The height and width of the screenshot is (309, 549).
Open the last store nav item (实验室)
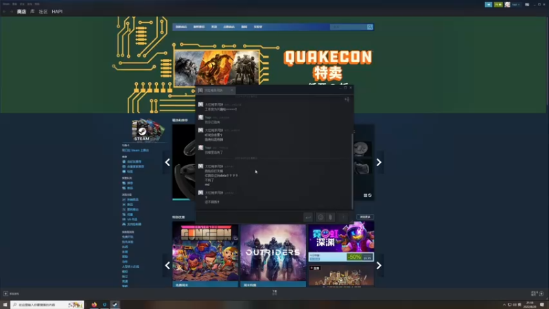(258, 27)
